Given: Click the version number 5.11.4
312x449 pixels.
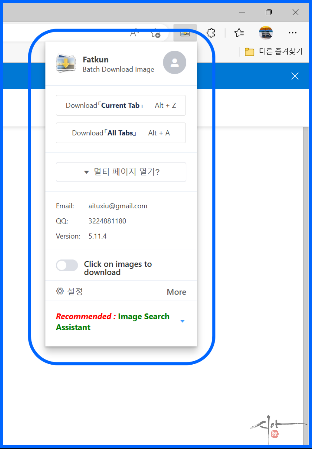Looking at the screenshot, I should [x=97, y=236].
